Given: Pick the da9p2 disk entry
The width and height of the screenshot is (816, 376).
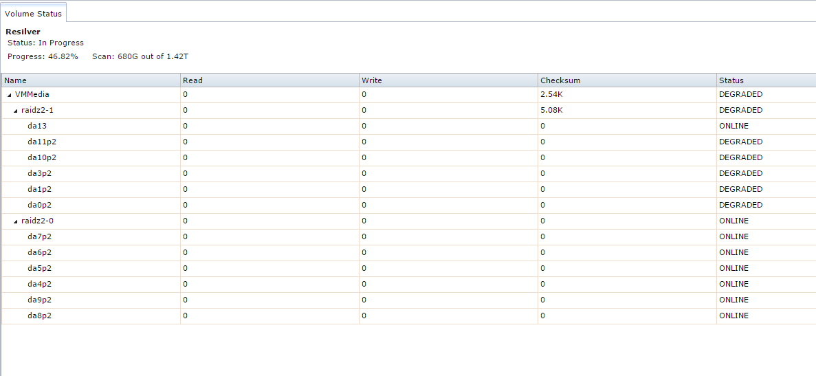Looking at the screenshot, I should point(408,300).
